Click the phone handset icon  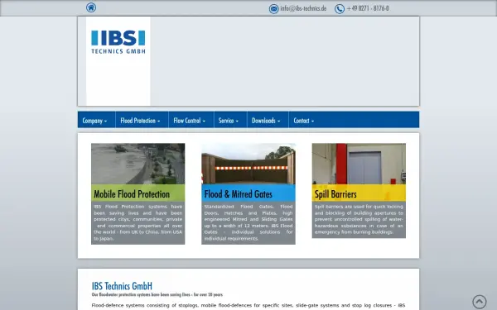click(x=340, y=9)
